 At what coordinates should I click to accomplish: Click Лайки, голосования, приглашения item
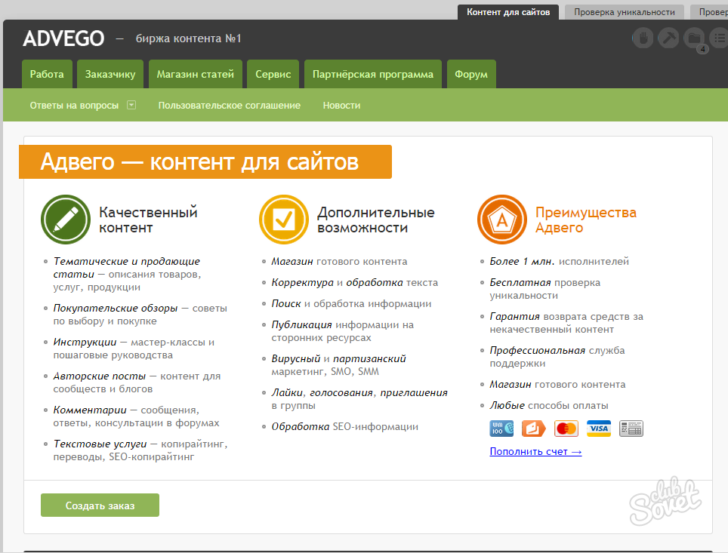[359, 399]
